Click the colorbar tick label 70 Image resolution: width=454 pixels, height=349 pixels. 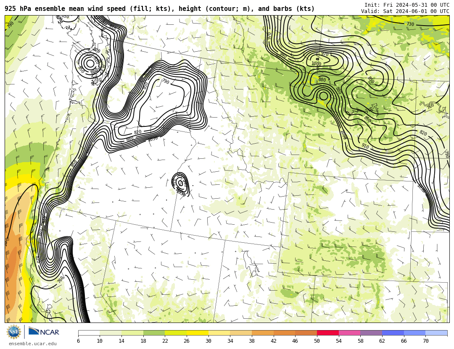point(425,341)
